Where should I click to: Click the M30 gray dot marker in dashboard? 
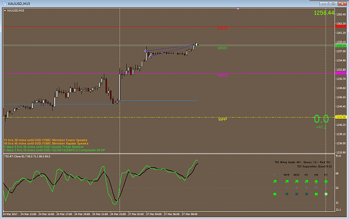297,188
